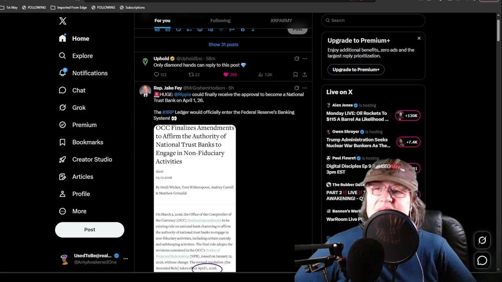The height and width of the screenshot is (282, 502).
Task: Click the X logo
Action: 63,21
